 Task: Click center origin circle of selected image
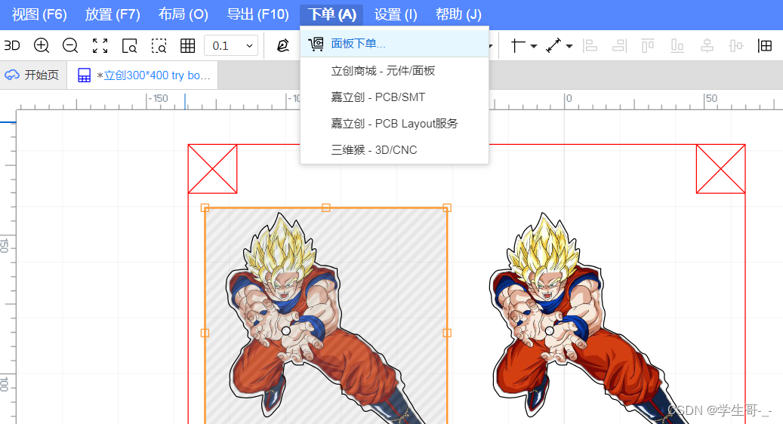(286, 330)
